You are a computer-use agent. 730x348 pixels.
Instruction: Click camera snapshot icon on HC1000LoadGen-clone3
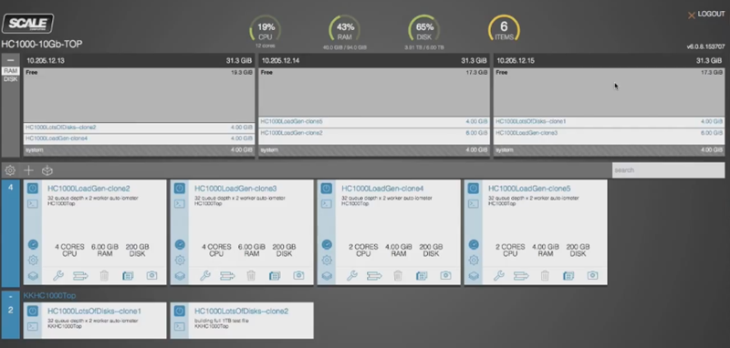click(x=298, y=275)
